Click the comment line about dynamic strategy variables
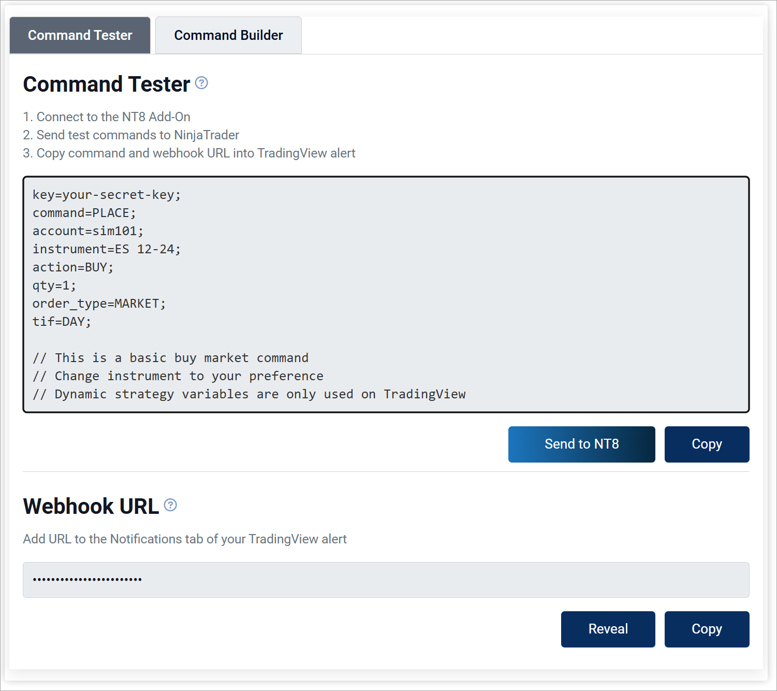Image resolution: width=777 pixels, height=691 pixels. [249, 394]
